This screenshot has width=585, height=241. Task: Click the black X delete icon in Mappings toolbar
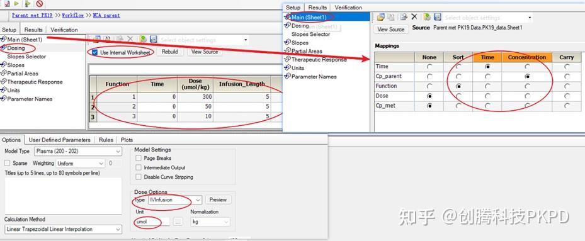click(414, 17)
